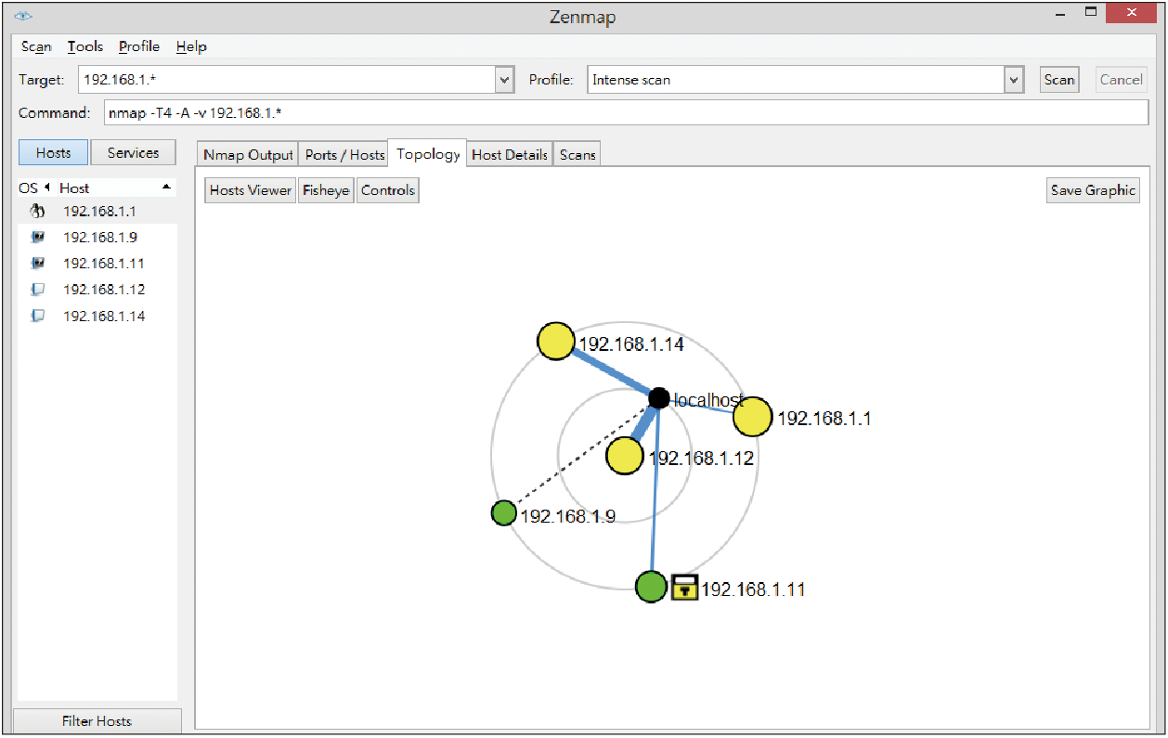Select the Linux OS icon beside 192.168.1.1
This screenshot has height=738, width=1168.
click(38, 211)
